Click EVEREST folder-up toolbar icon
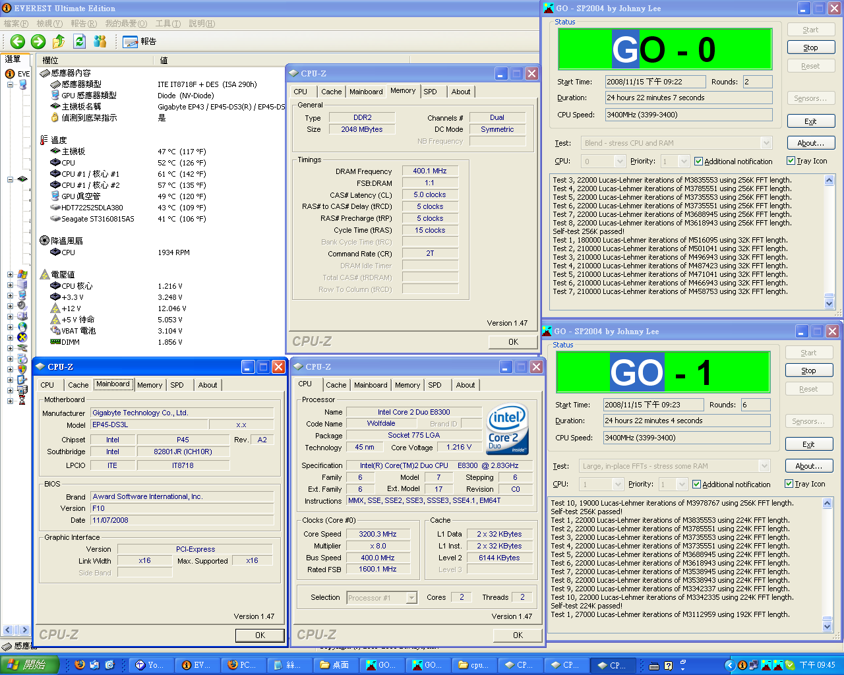Screen dimensions: 844x675 coord(59,42)
